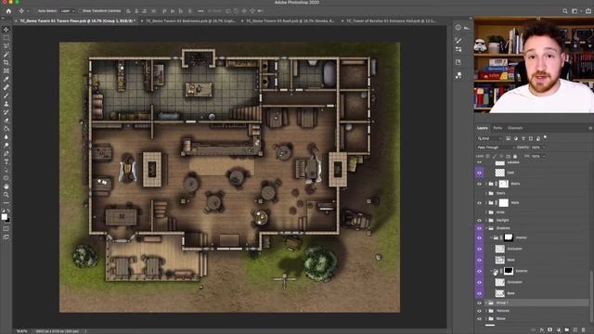Select the Eyedropper tool
Image resolution: width=594 pixels, height=334 pixels.
(x=6, y=79)
